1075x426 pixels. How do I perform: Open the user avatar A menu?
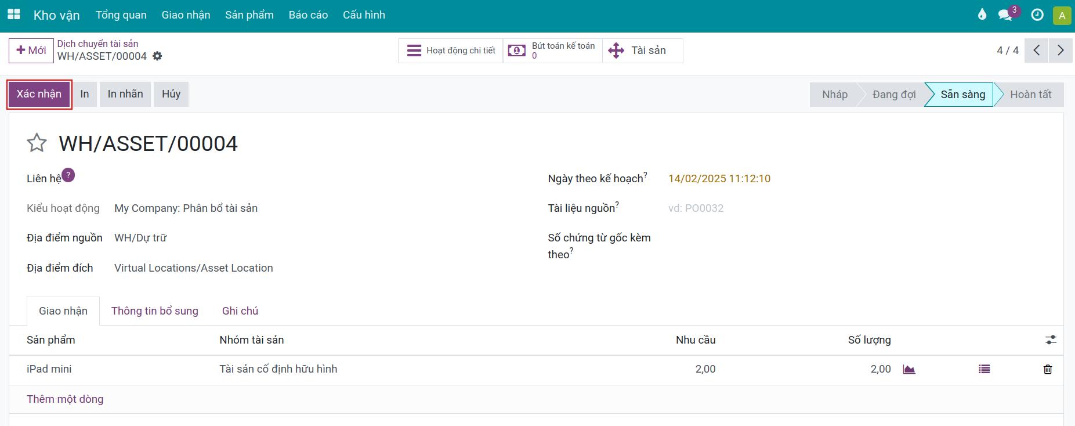(1062, 15)
